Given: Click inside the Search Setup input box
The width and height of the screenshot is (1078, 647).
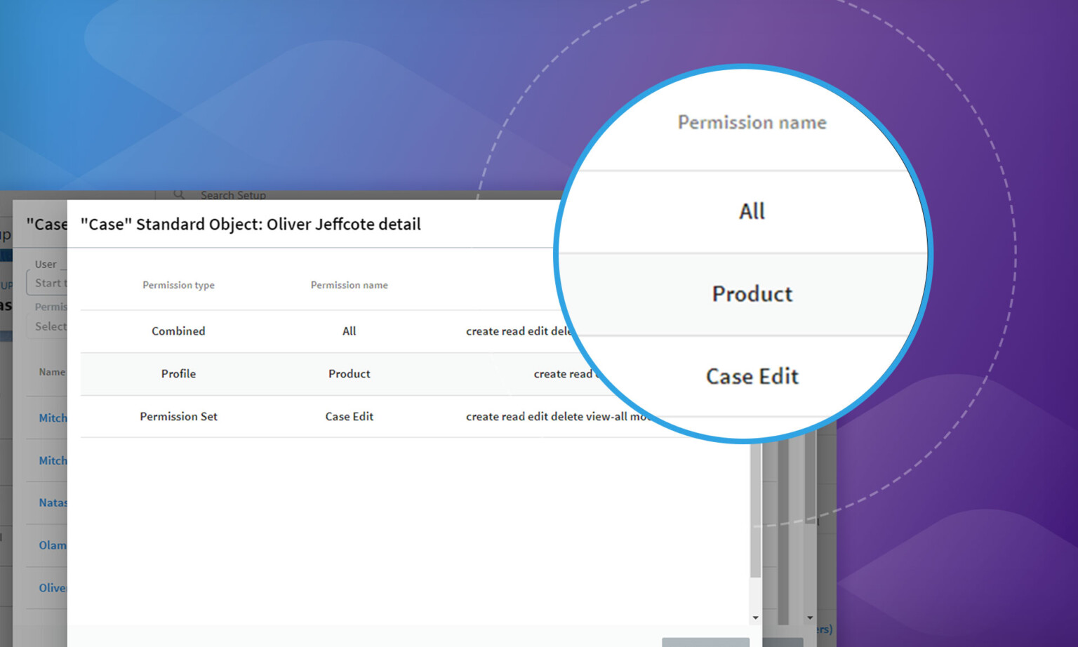Looking at the screenshot, I should (x=239, y=195).
